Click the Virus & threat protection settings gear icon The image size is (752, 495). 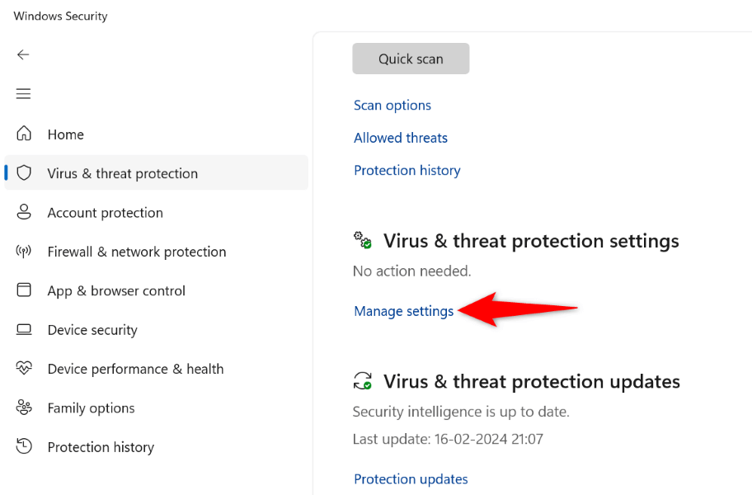coord(363,240)
